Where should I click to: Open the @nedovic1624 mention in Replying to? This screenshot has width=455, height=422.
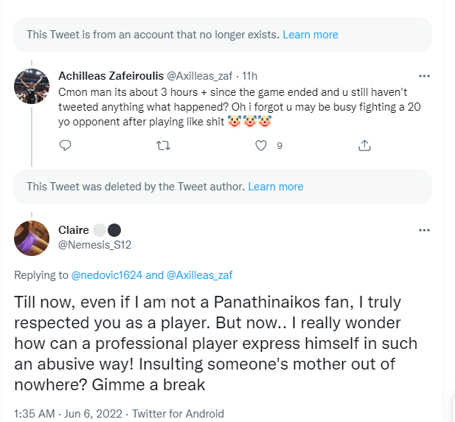pos(106,275)
